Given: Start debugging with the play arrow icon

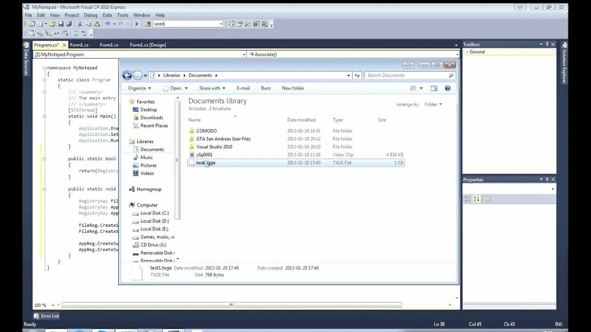Looking at the screenshot, I should click(137, 24).
